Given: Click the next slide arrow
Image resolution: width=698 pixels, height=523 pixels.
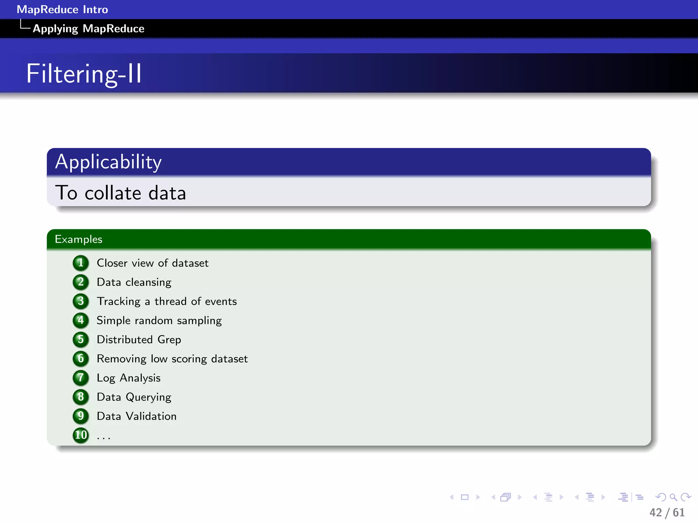Looking at the screenshot, I should coord(478,497).
